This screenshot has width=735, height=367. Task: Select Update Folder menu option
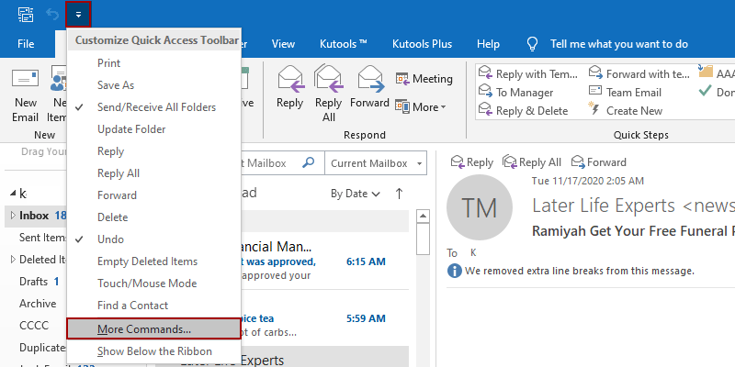pos(153,128)
